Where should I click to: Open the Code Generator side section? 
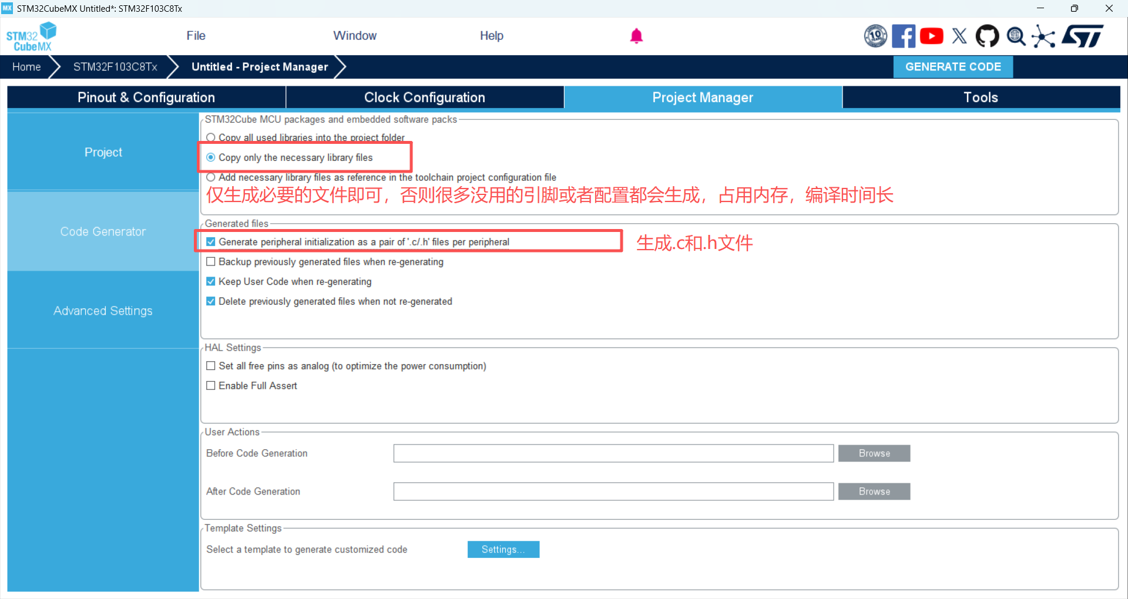pos(103,231)
